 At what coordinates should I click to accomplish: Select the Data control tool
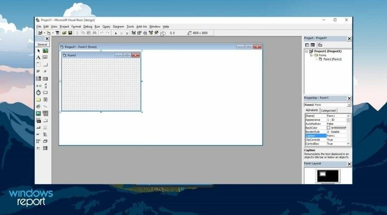[46, 113]
